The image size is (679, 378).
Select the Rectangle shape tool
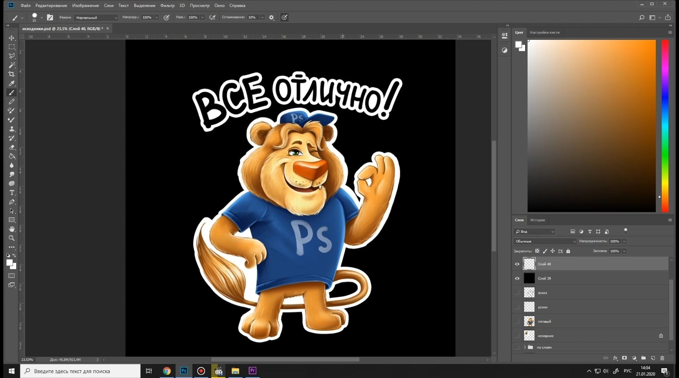point(11,220)
